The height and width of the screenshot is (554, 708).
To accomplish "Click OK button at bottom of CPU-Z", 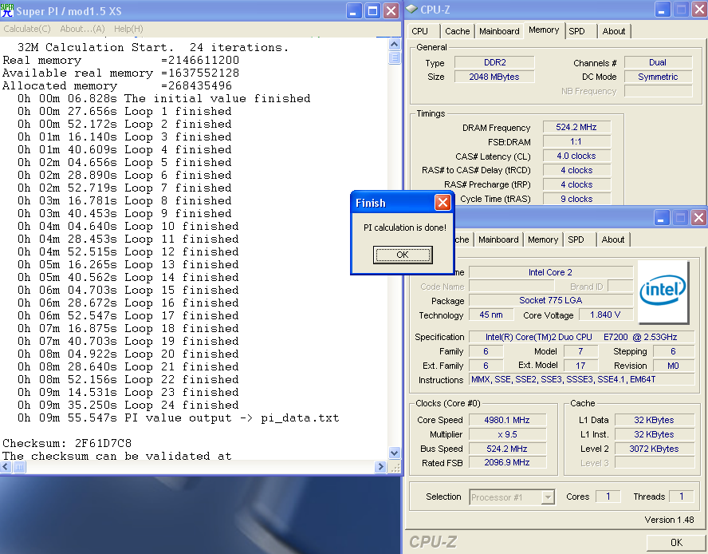I will [676, 543].
